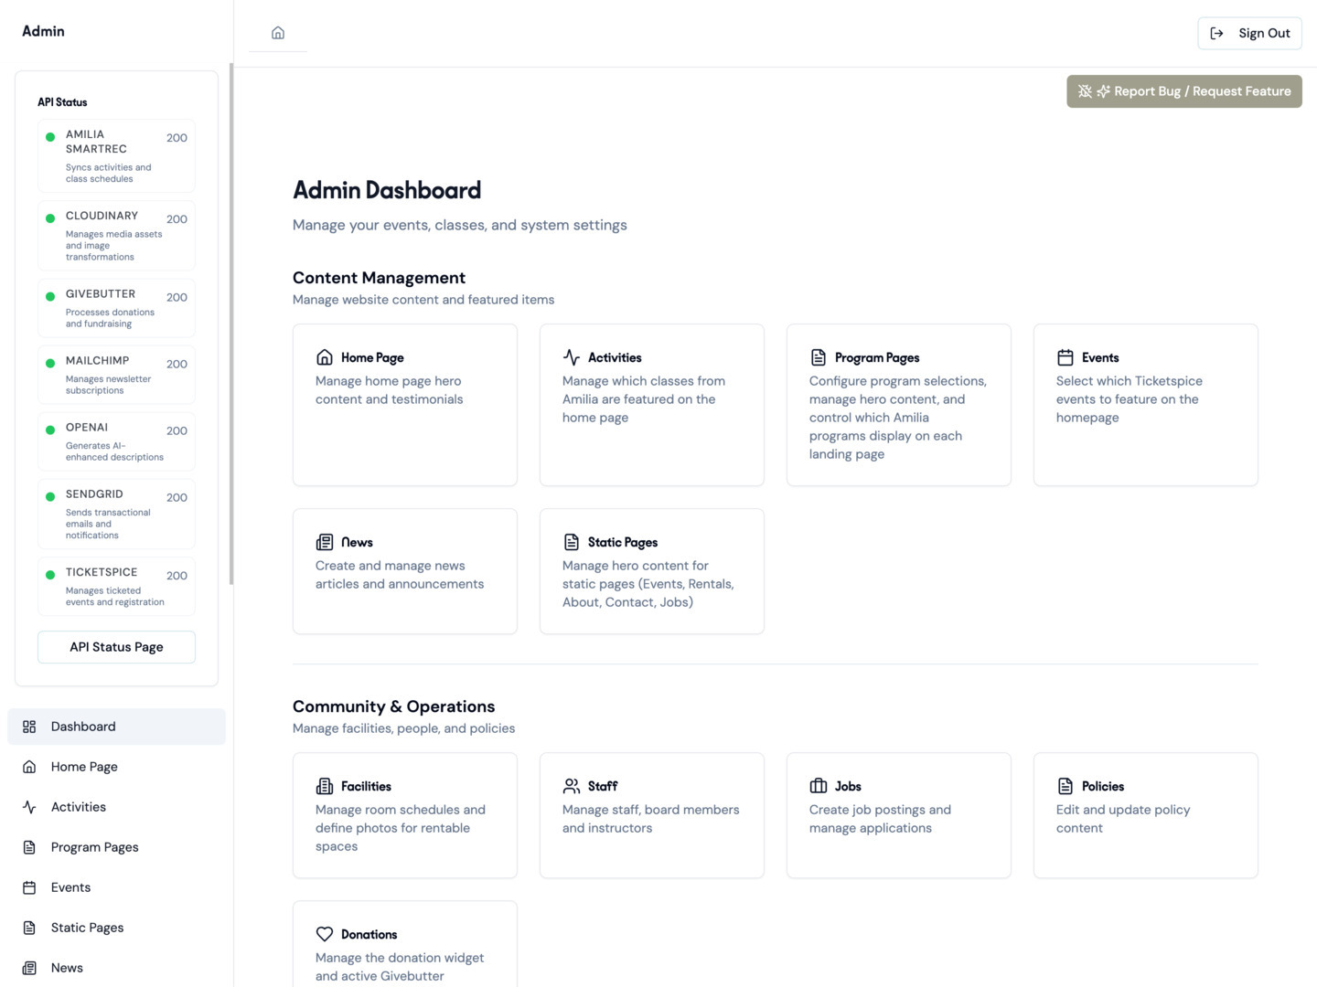
Task: Click the newspaper icon beside sidebar News
Action: click(29, 968)
